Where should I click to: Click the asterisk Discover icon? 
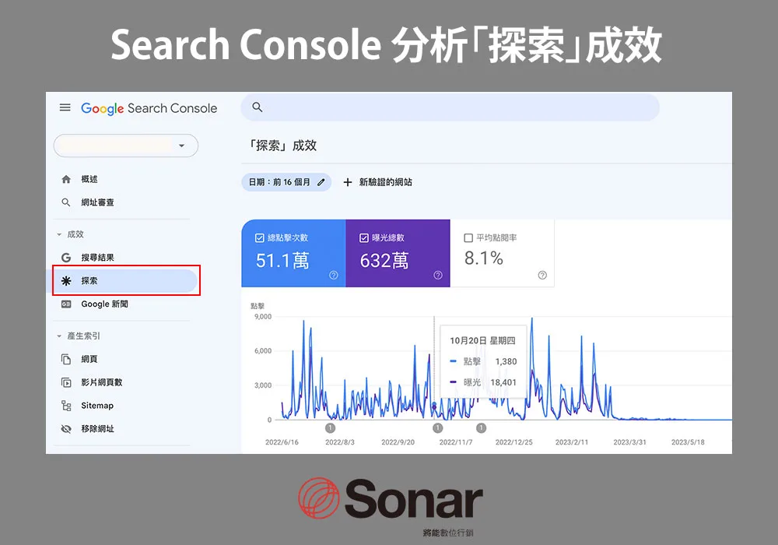[66, 281]
